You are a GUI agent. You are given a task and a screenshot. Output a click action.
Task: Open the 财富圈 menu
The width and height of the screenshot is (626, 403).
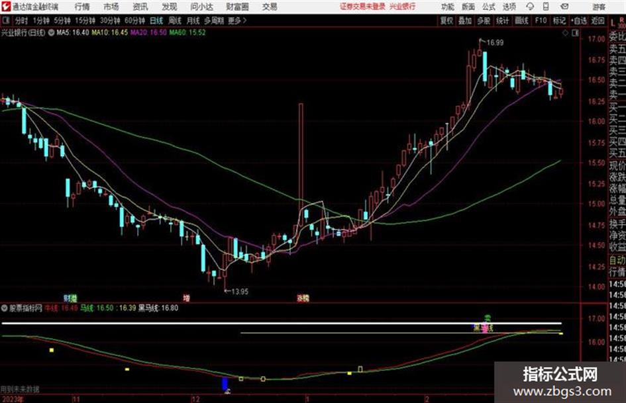pyautogui.click(x=237, y=7)
